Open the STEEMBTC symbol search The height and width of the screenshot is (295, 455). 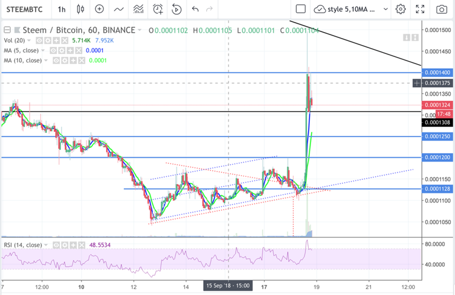pos(24,9)
